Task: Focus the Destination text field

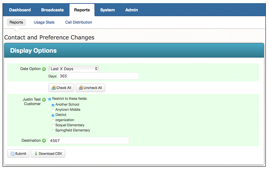Action: pyautogui.click(x=89, y=141)
